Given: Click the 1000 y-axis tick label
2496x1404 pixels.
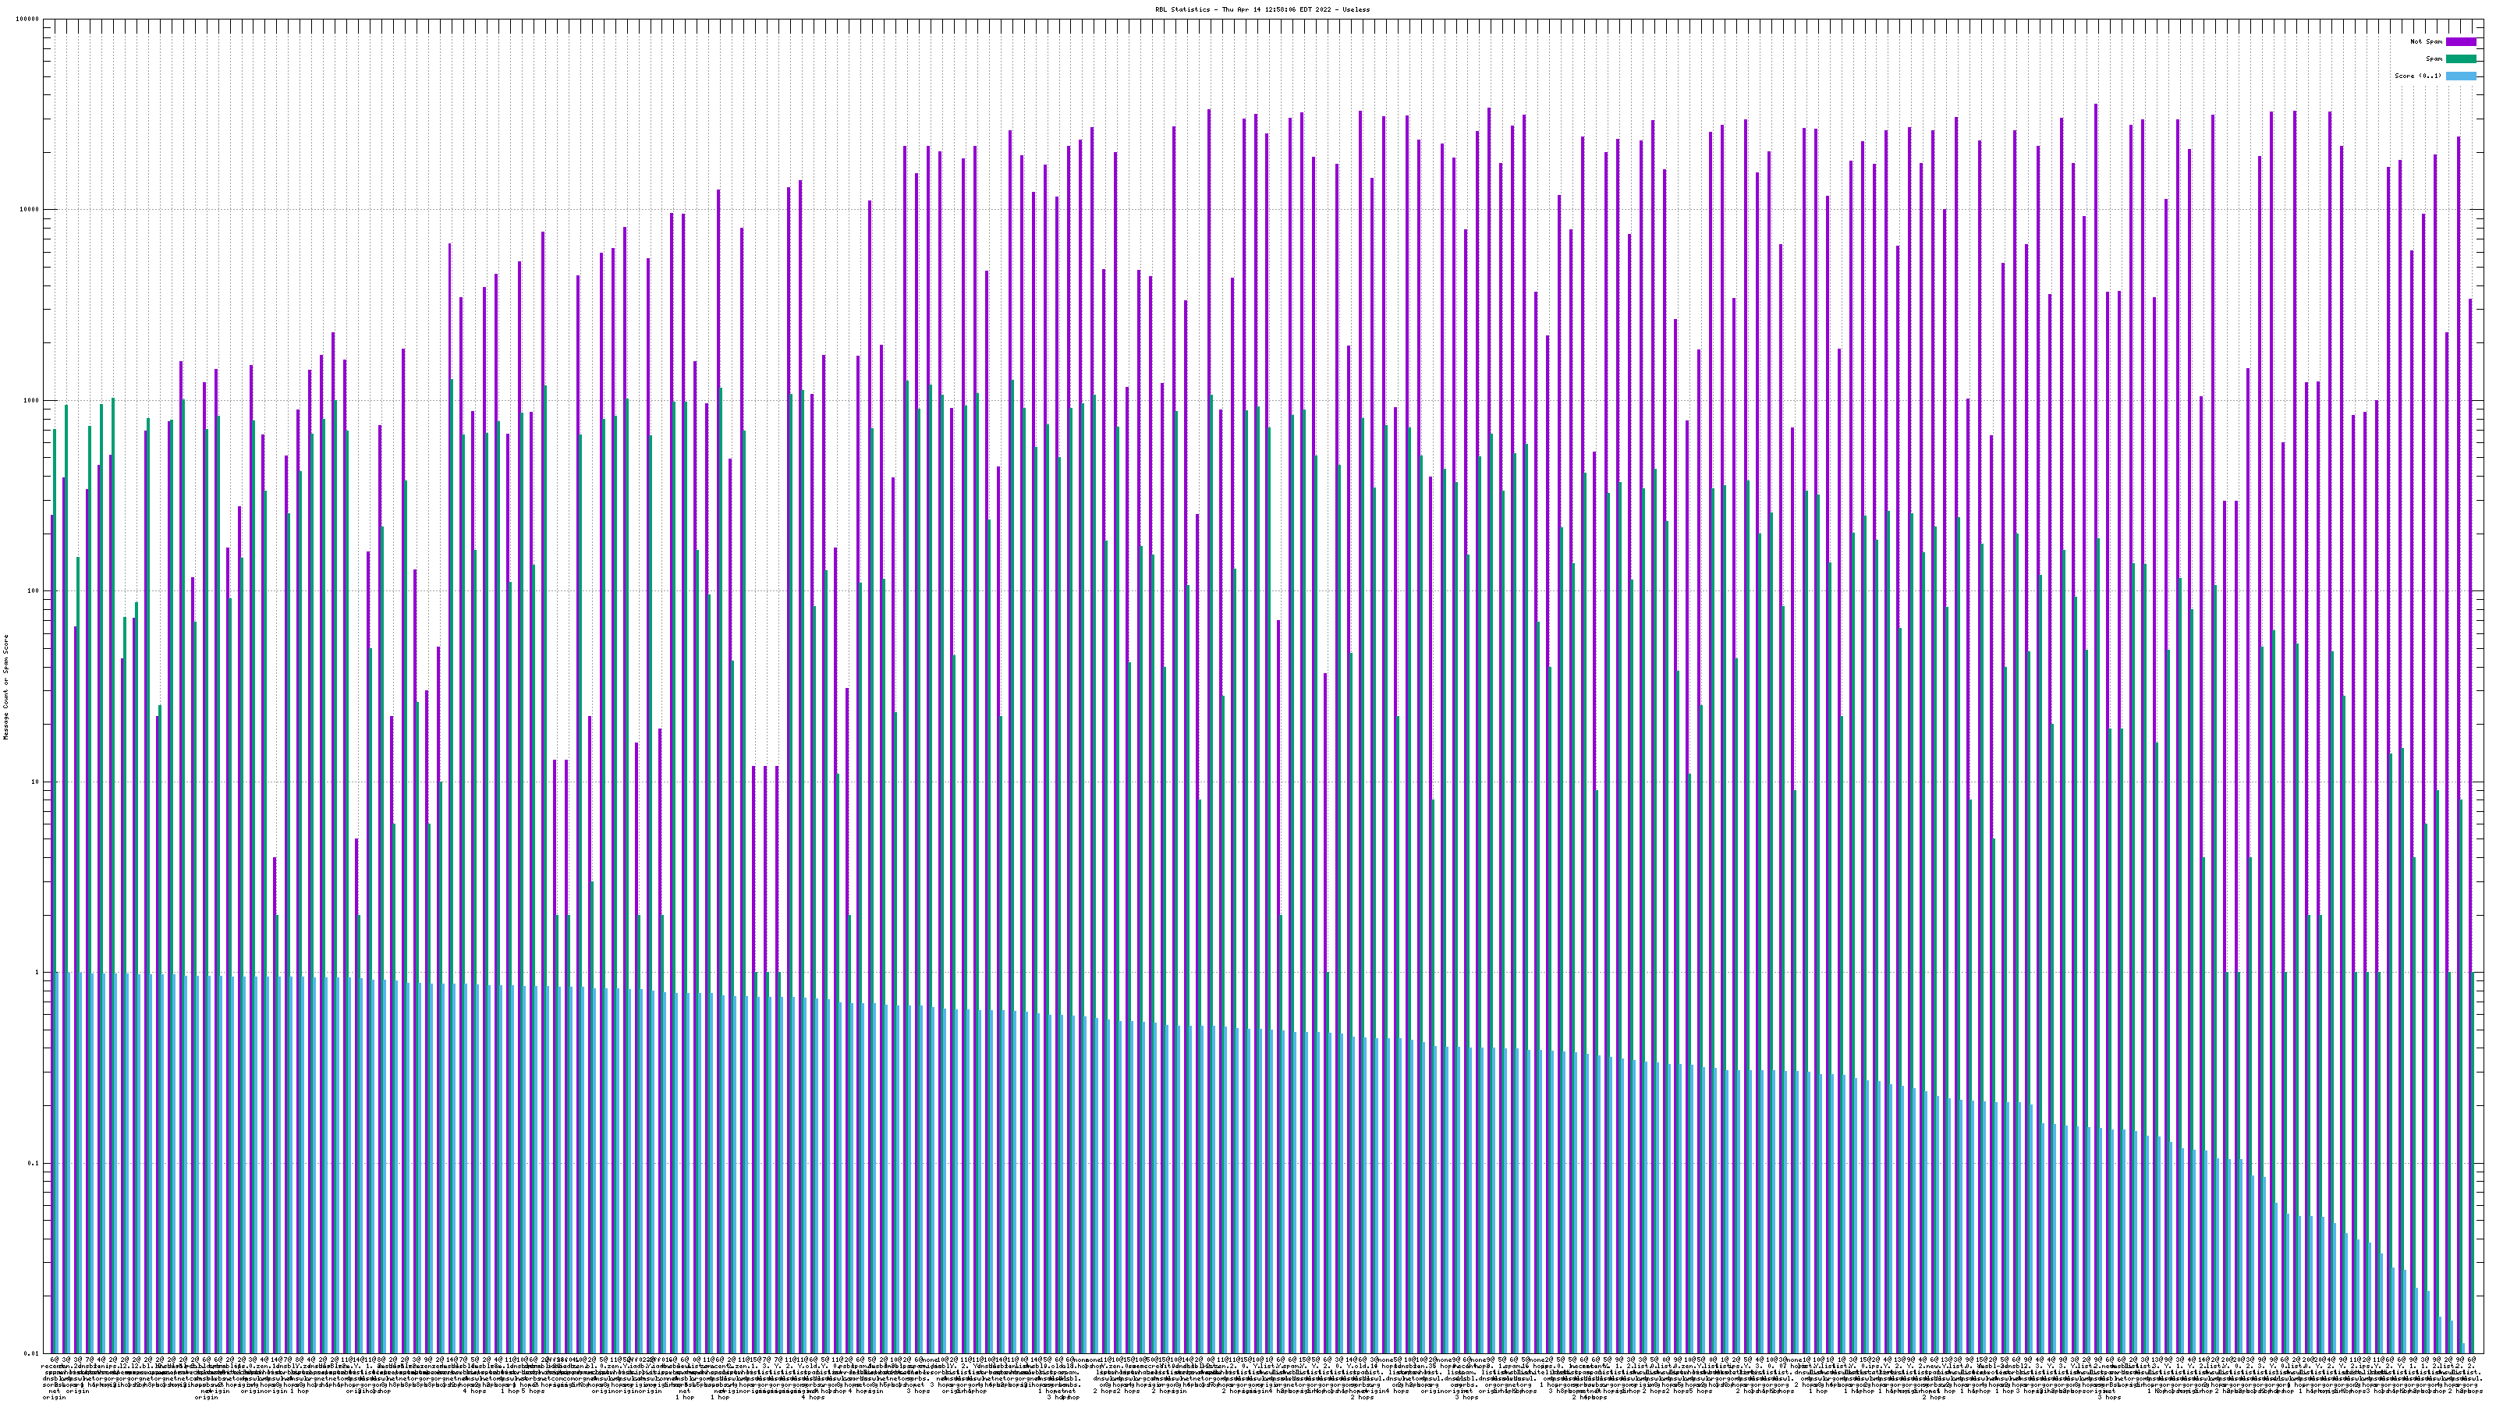Looking at the screenshot, I should pyautogui.click(x=32, y=401).
